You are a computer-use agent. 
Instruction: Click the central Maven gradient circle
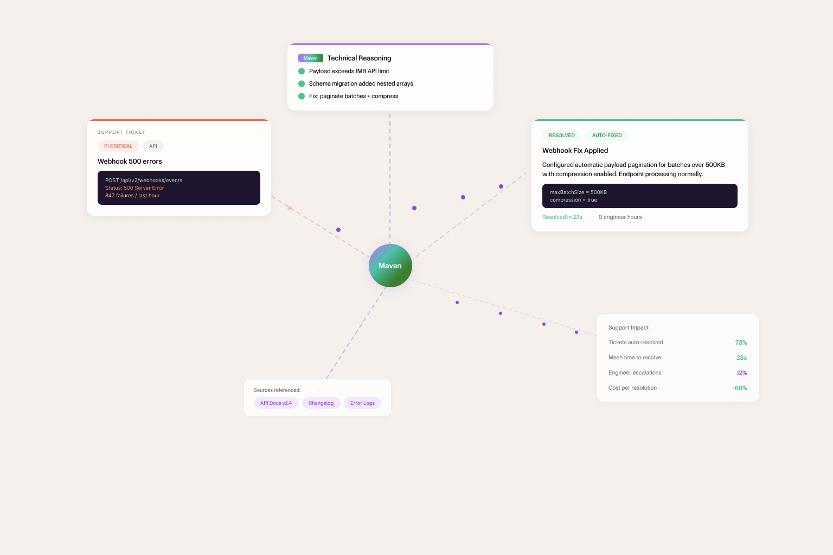point(390,266)
